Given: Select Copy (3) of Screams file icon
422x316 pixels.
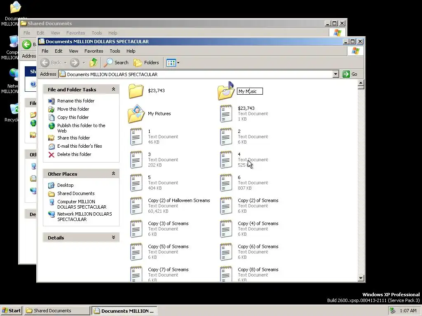Looking at the screenshot, I should tap(136, 229).
